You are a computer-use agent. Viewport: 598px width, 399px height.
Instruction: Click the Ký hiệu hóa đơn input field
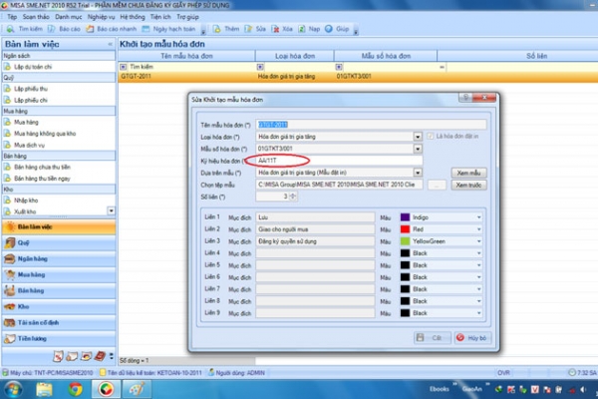339,160
